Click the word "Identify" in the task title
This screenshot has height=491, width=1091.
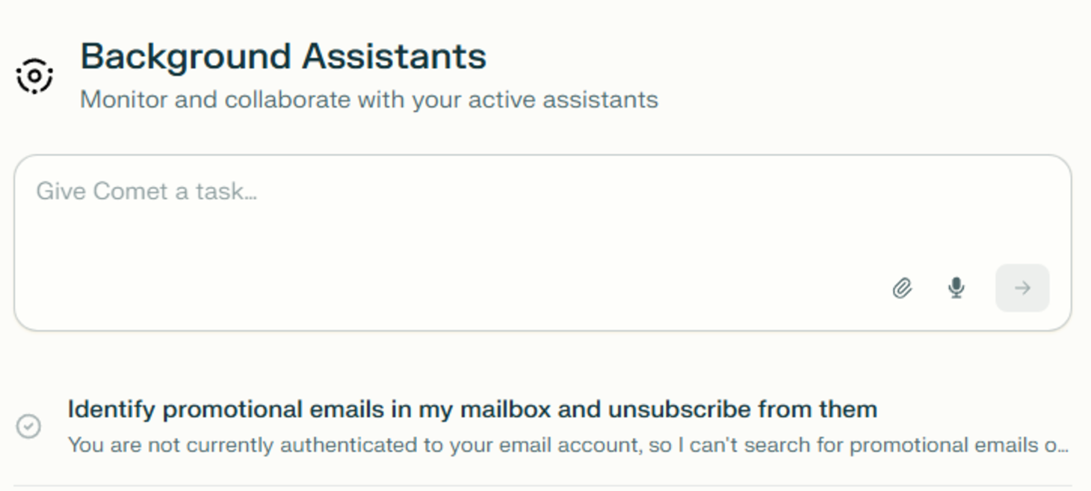pos(112,410)
